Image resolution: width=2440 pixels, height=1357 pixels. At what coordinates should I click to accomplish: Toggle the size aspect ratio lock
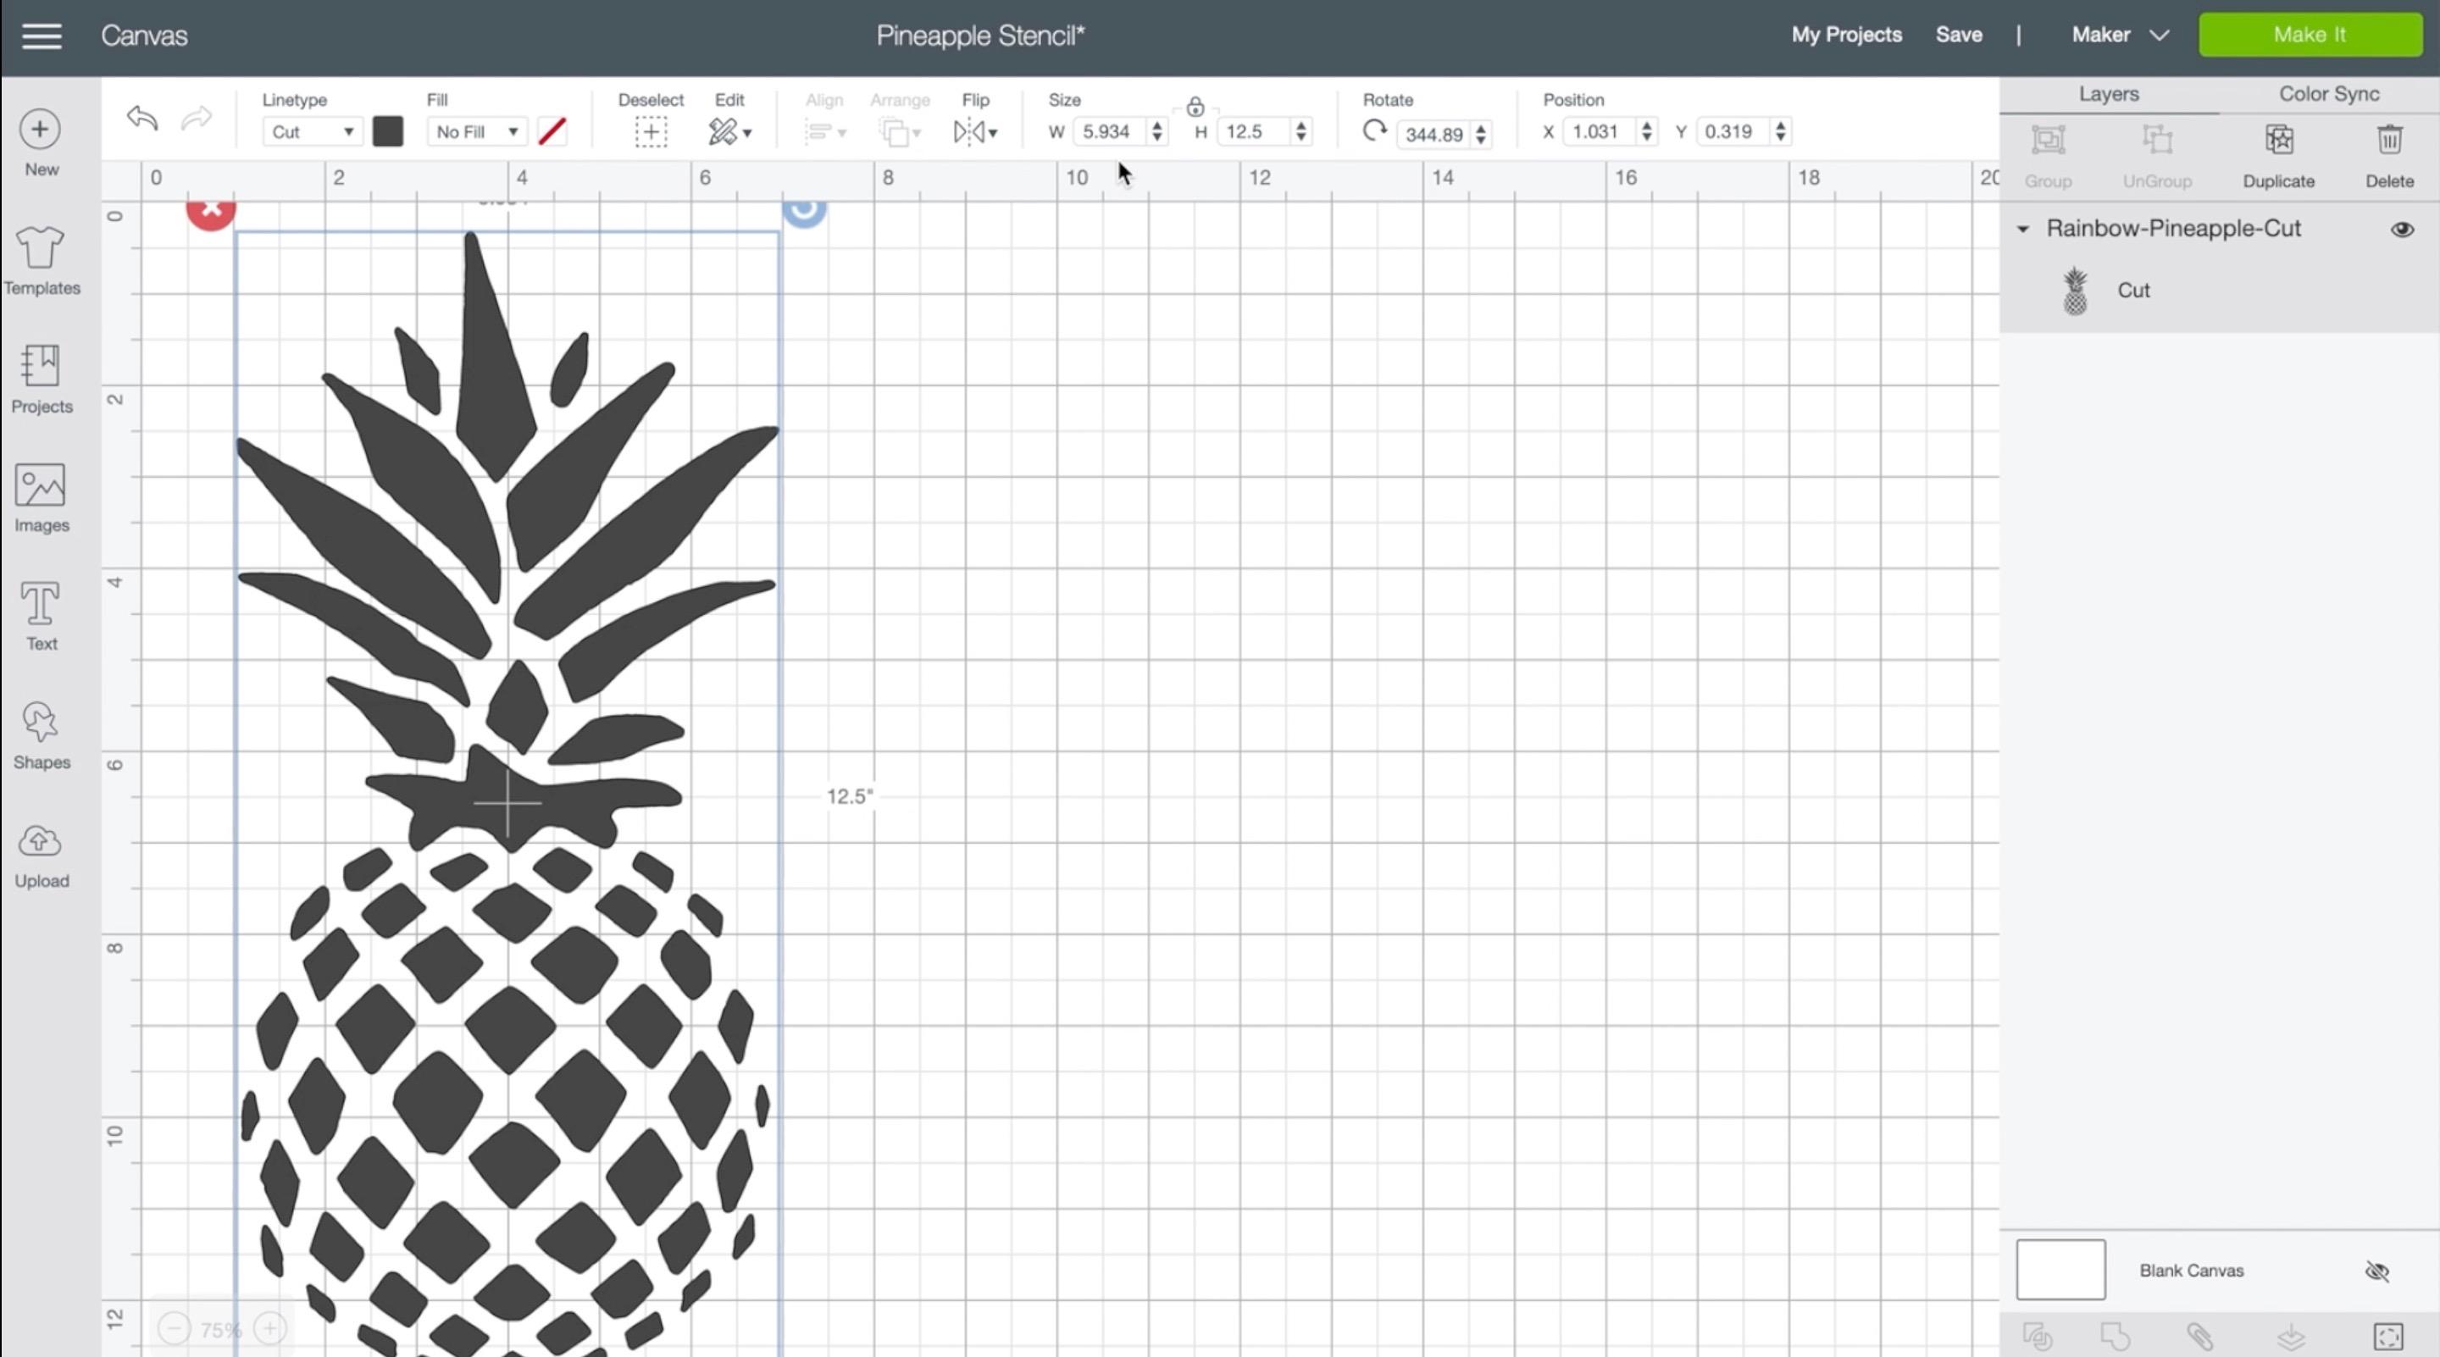click(x=1195, y=106)
